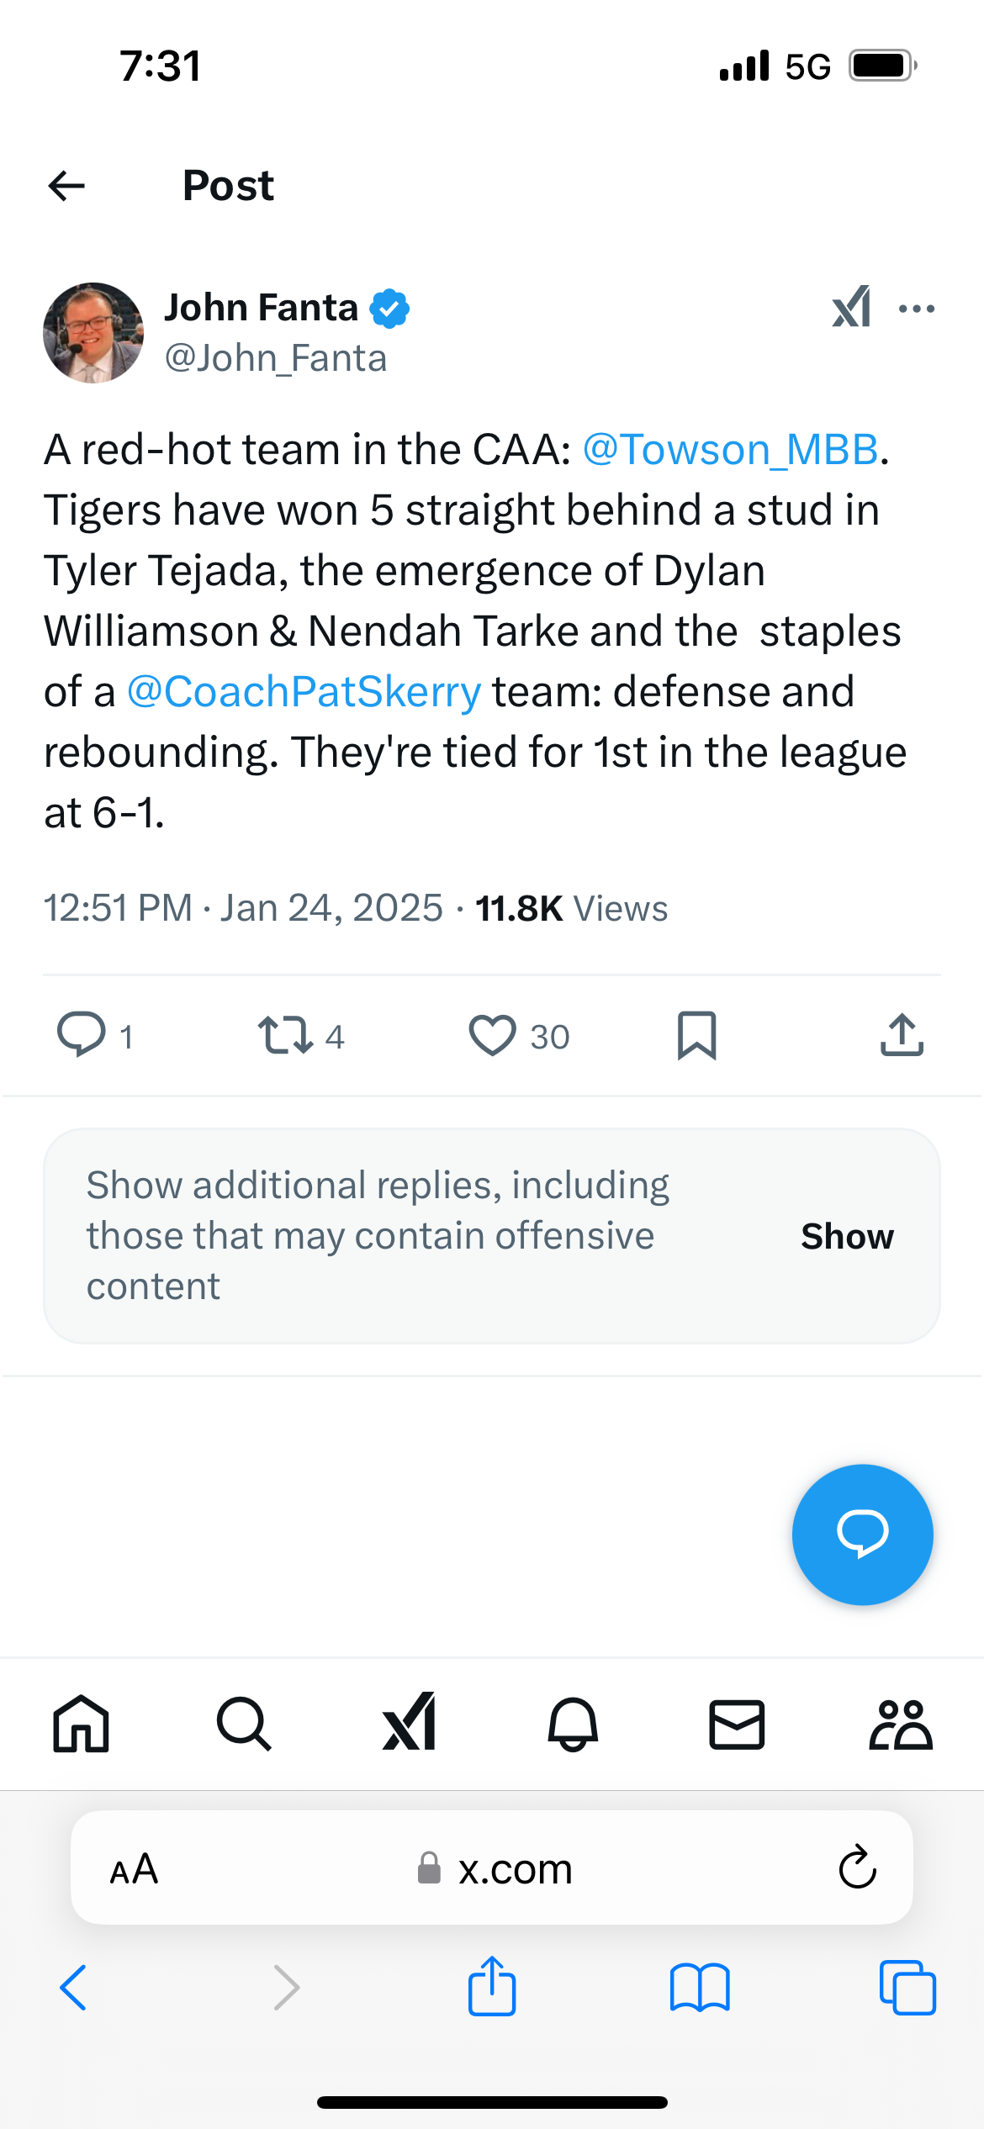984x2129 pixels.
Task: Like the post with the heart icon
Action: (493, 1035)
